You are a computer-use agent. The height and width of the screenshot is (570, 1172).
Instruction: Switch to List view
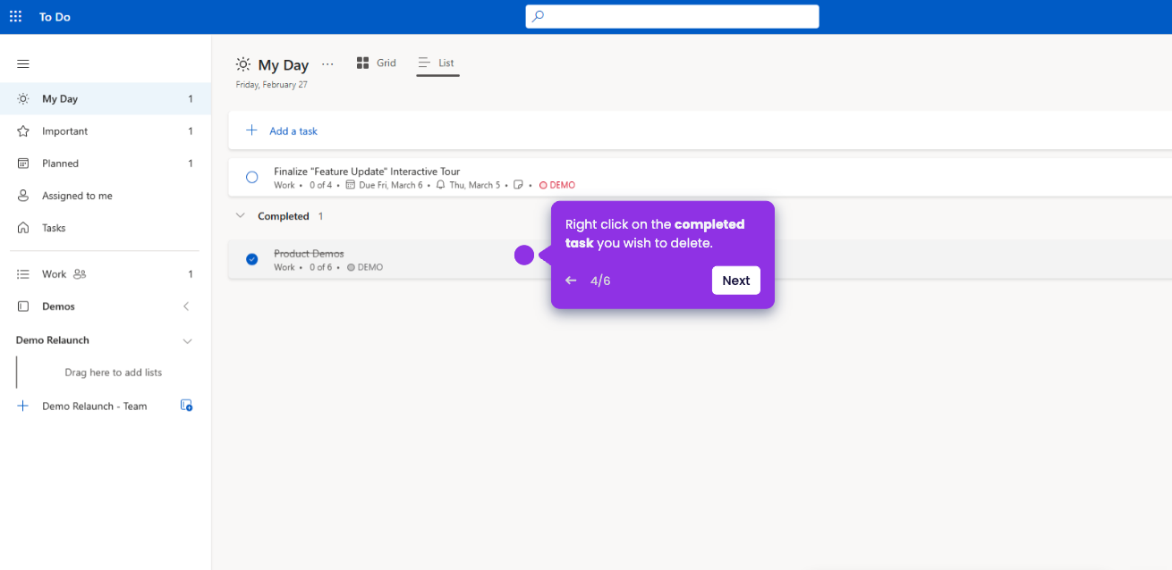click(437, 63)
